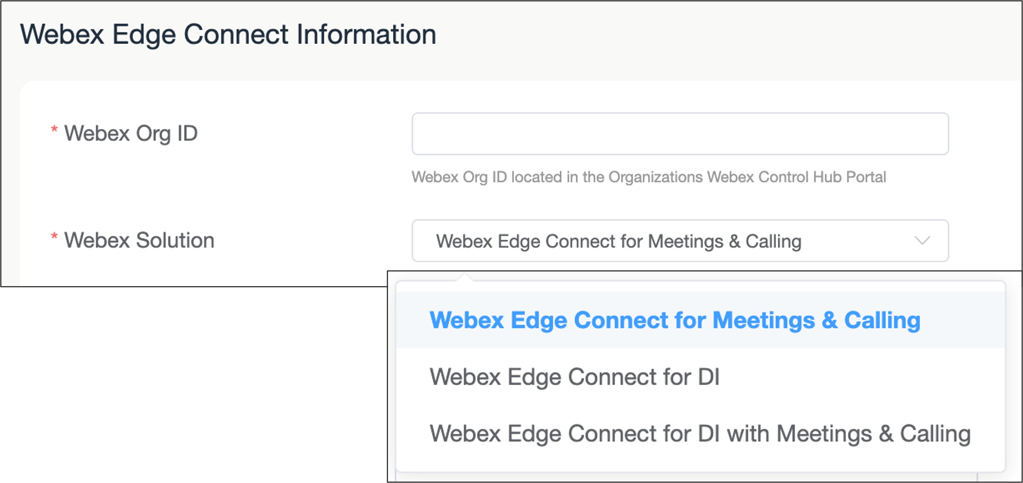Click the word 'Information' in the page heading
The image size is (1023, 483).
coord(366,35)
